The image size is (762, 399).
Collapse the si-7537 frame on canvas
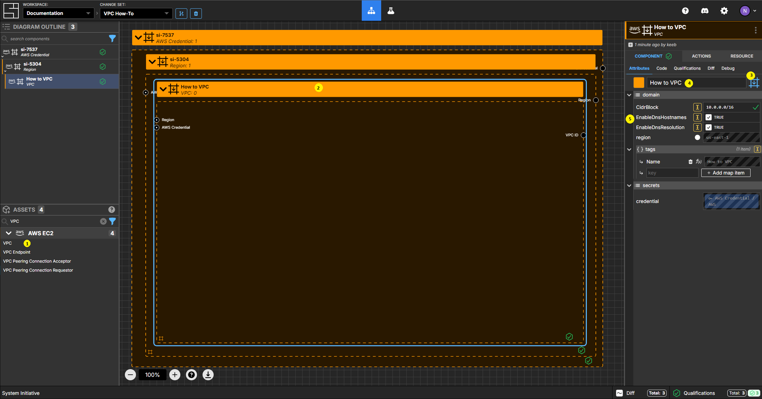[138, 37]
